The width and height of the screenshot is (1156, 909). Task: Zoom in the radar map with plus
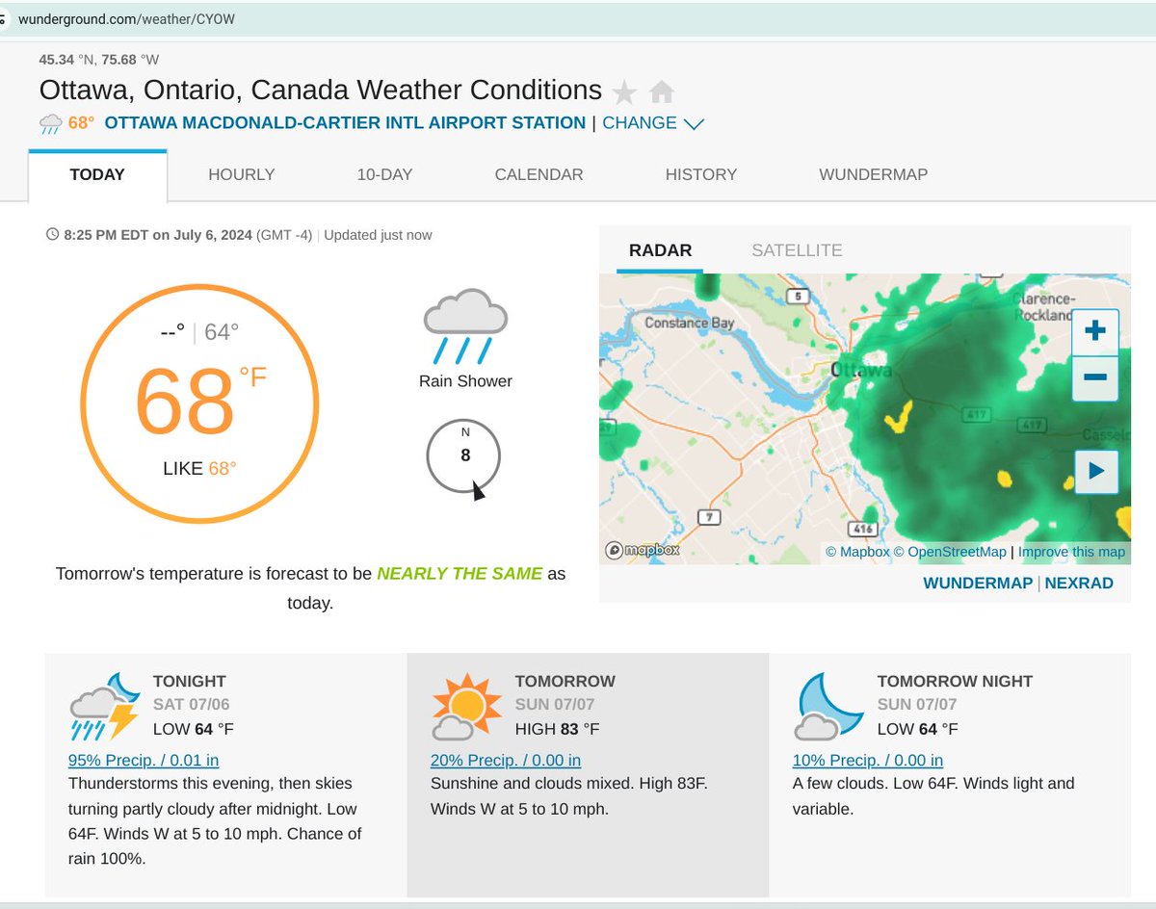click(x=1095, y=332)
